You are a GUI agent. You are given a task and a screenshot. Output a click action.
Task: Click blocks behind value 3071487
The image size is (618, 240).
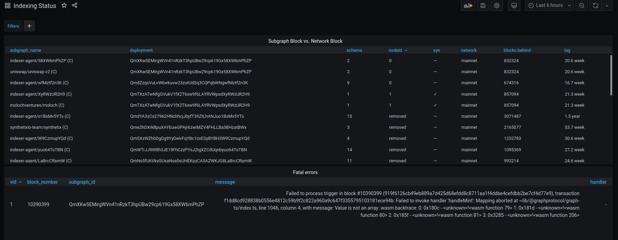pyautogui.click(x=512, y=116)
